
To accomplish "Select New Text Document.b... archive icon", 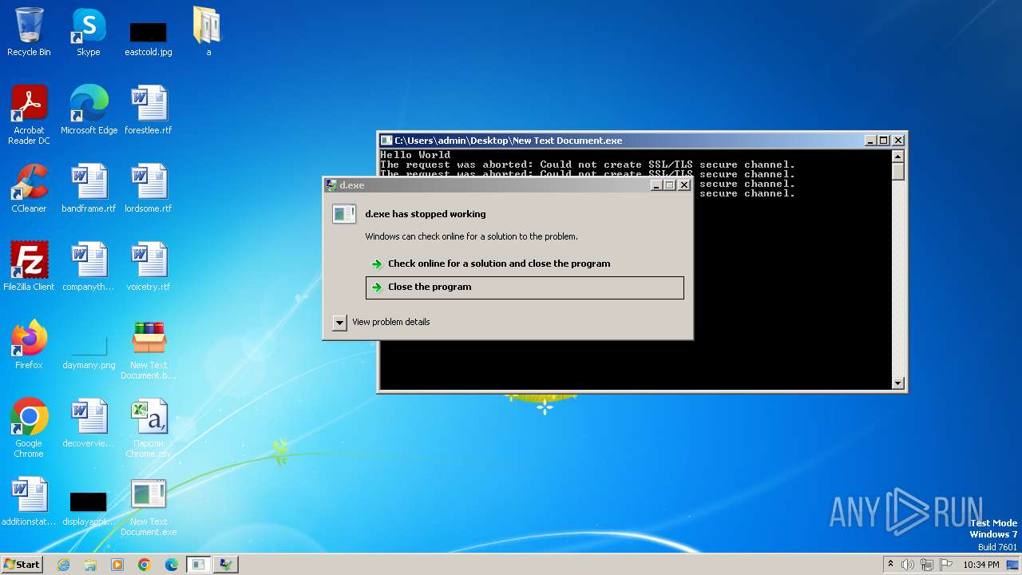I will 149,350.
